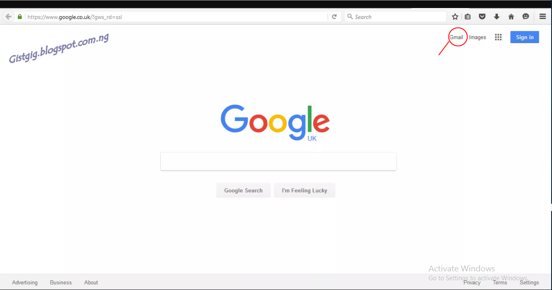This screenshot has width=552, height=290.
Task: Click the green padlock security icon
Action: (x=20, y=17)
